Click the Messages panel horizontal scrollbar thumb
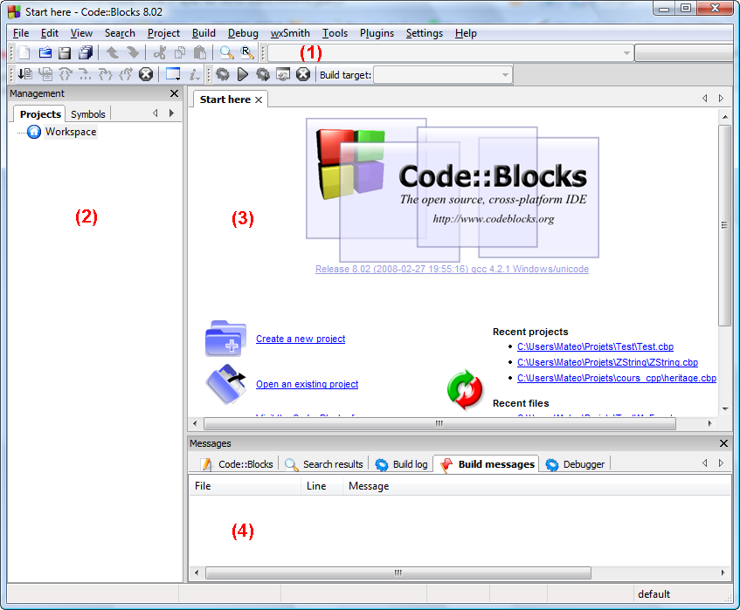This screenshot has width=740, height=610. point(398,572)
